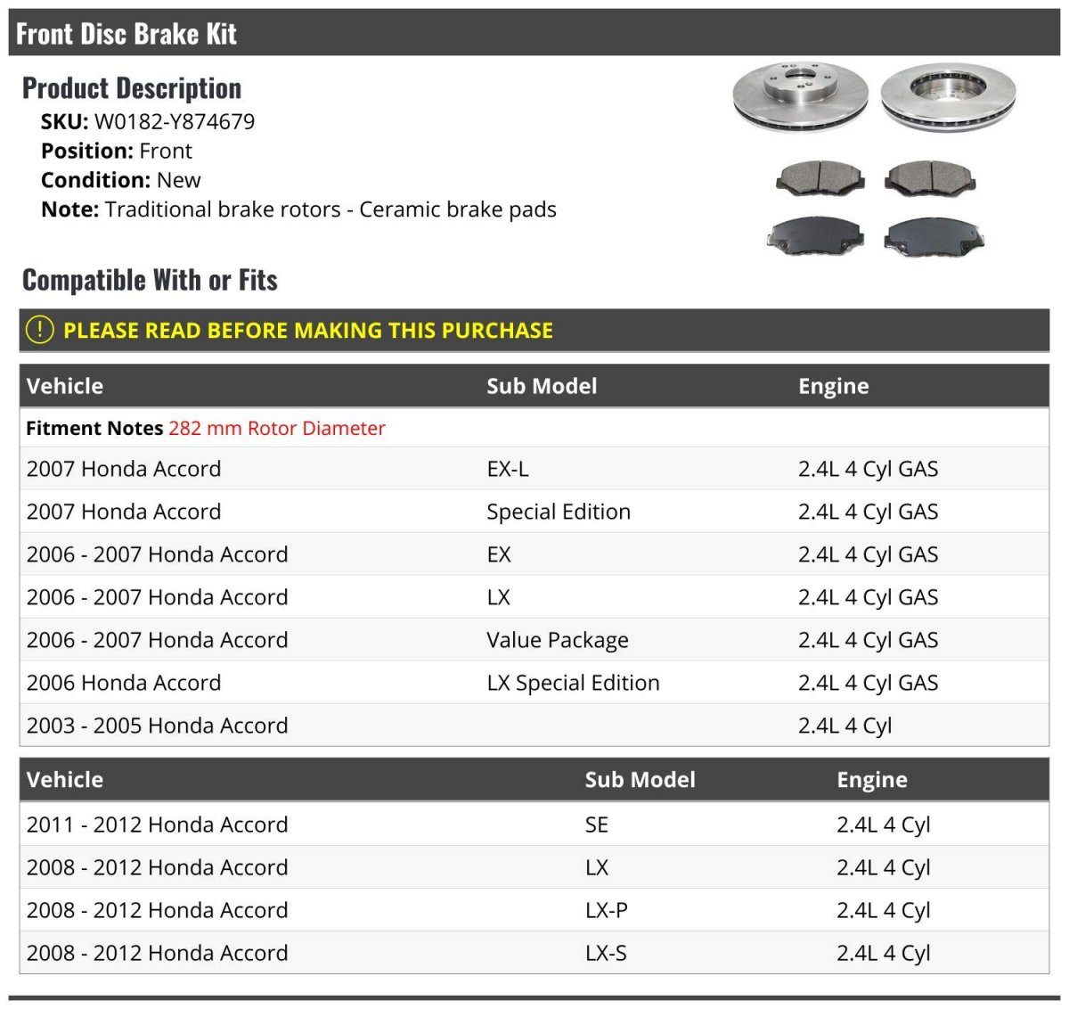The width and height of the screenshot is (1069, 1009).
Task: Click the 'Sub Model' header in the second table
Action: coord(640,780)
